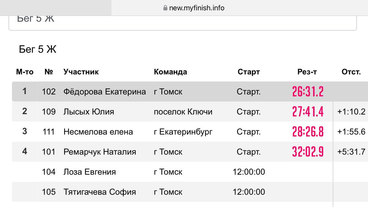This screenshot has width=368, height=207.
Task: Open participant Лысых Юлия
Action: [x=89, y=112]
